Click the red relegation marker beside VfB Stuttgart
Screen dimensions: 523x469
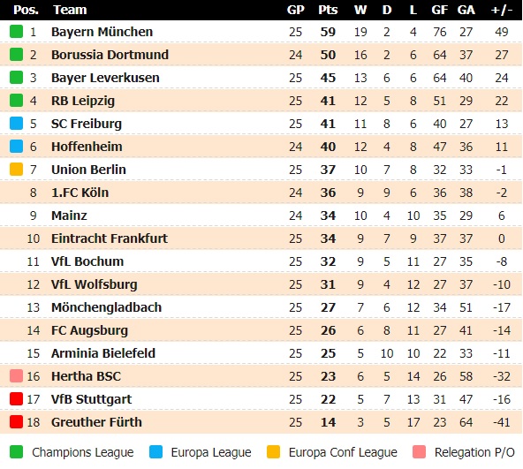16,399
